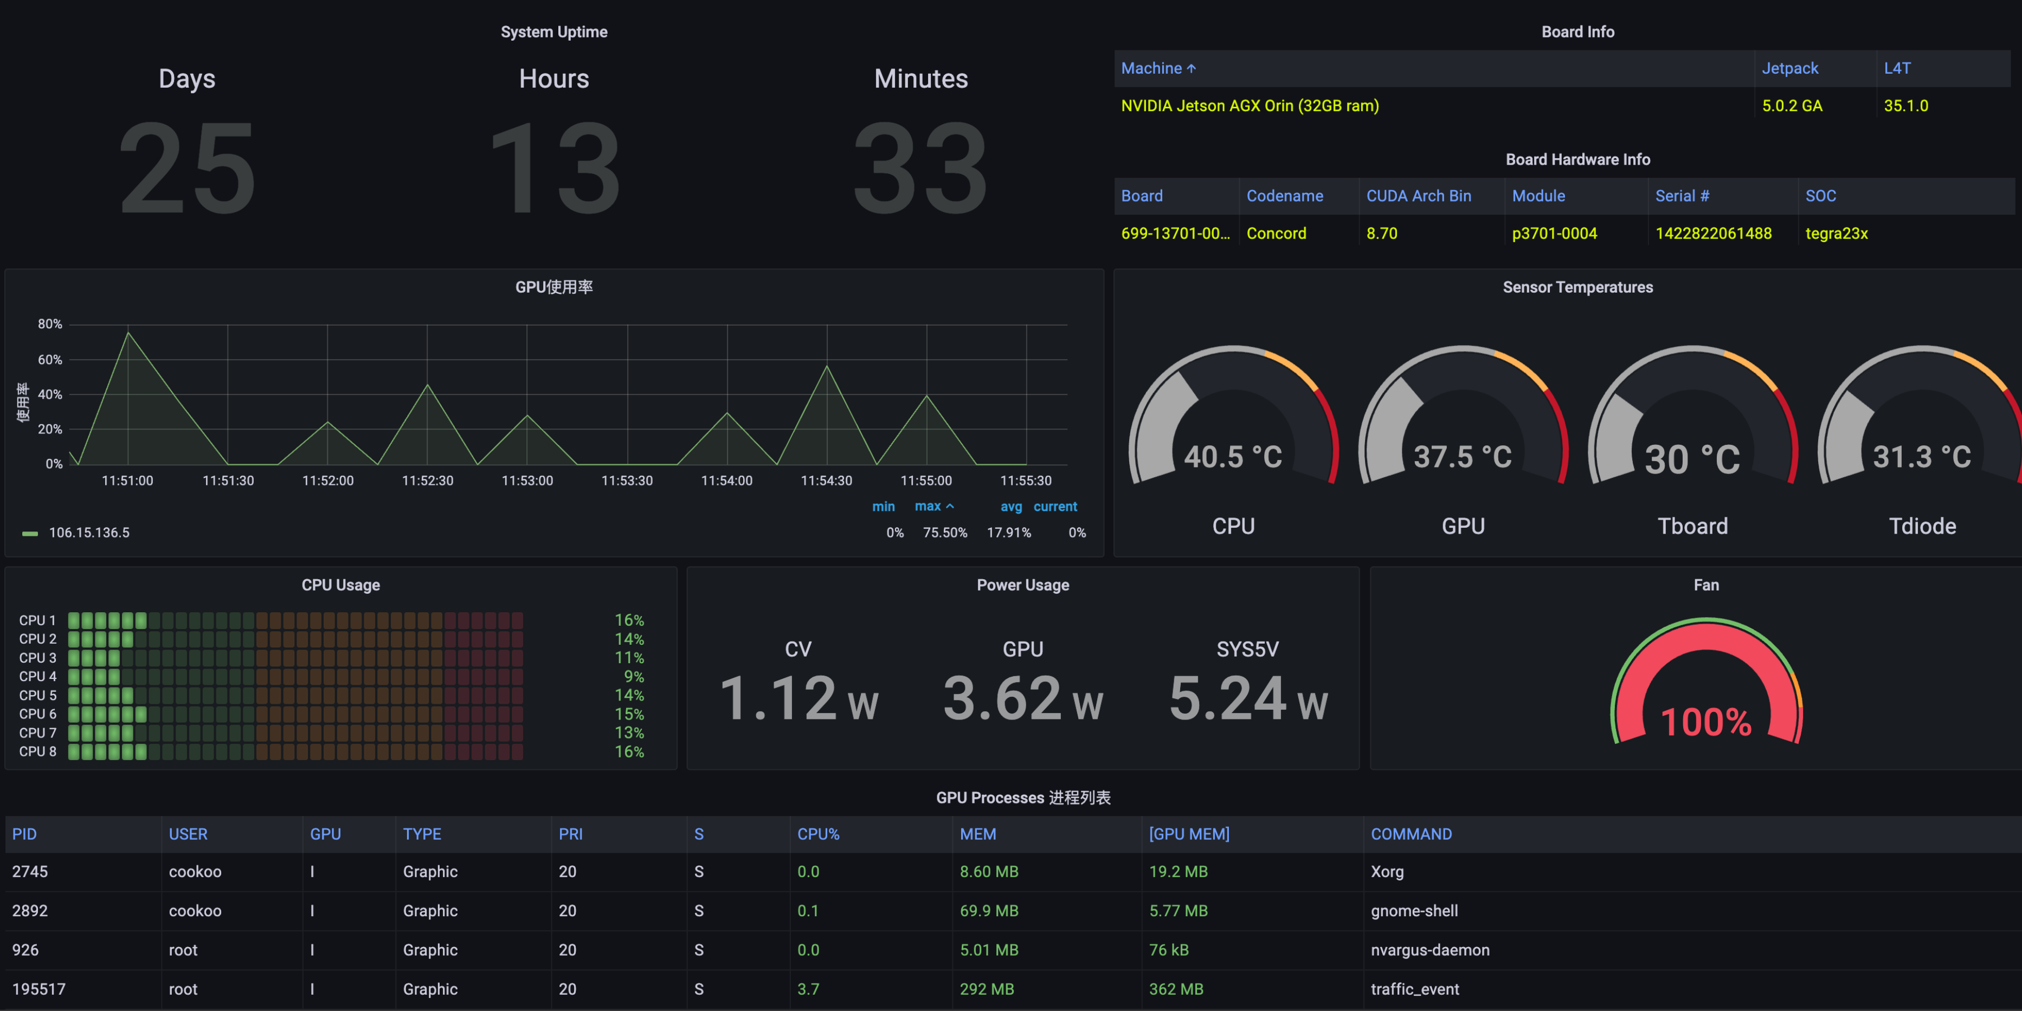
Task: Sort Board Info by the Jetpack column
Action: [1789, 68]
